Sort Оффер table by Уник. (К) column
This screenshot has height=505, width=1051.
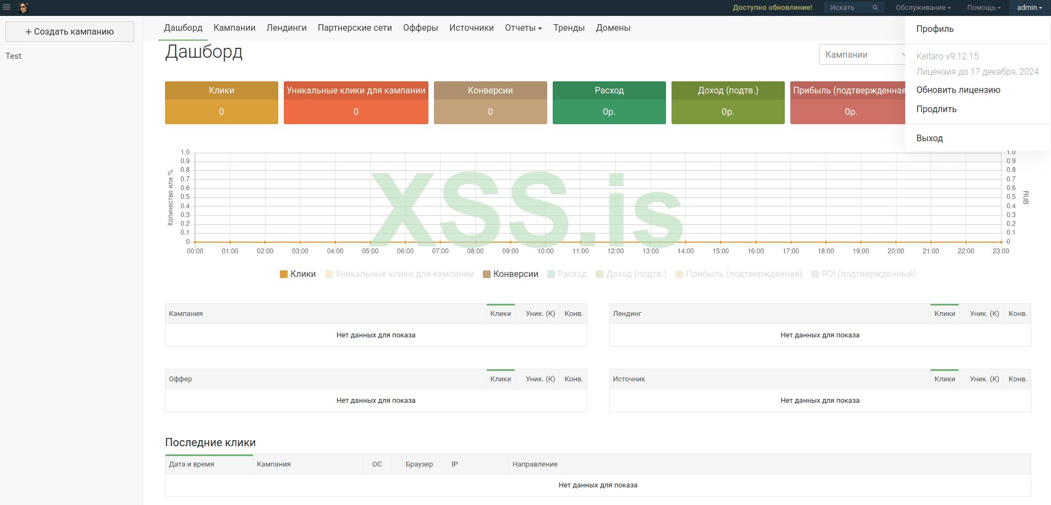pyautogui.click(x=540, y=379)
